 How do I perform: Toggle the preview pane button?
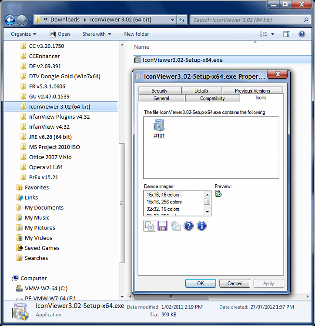[x=287, y=34]
